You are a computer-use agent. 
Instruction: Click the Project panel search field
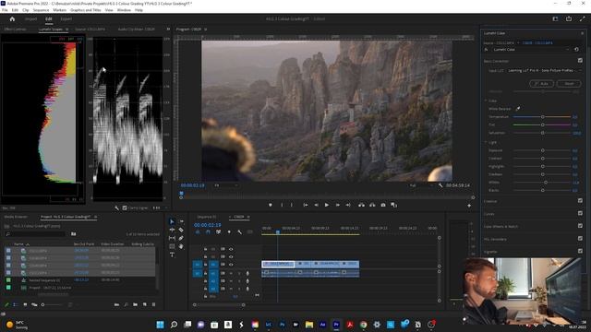(35, 234)
